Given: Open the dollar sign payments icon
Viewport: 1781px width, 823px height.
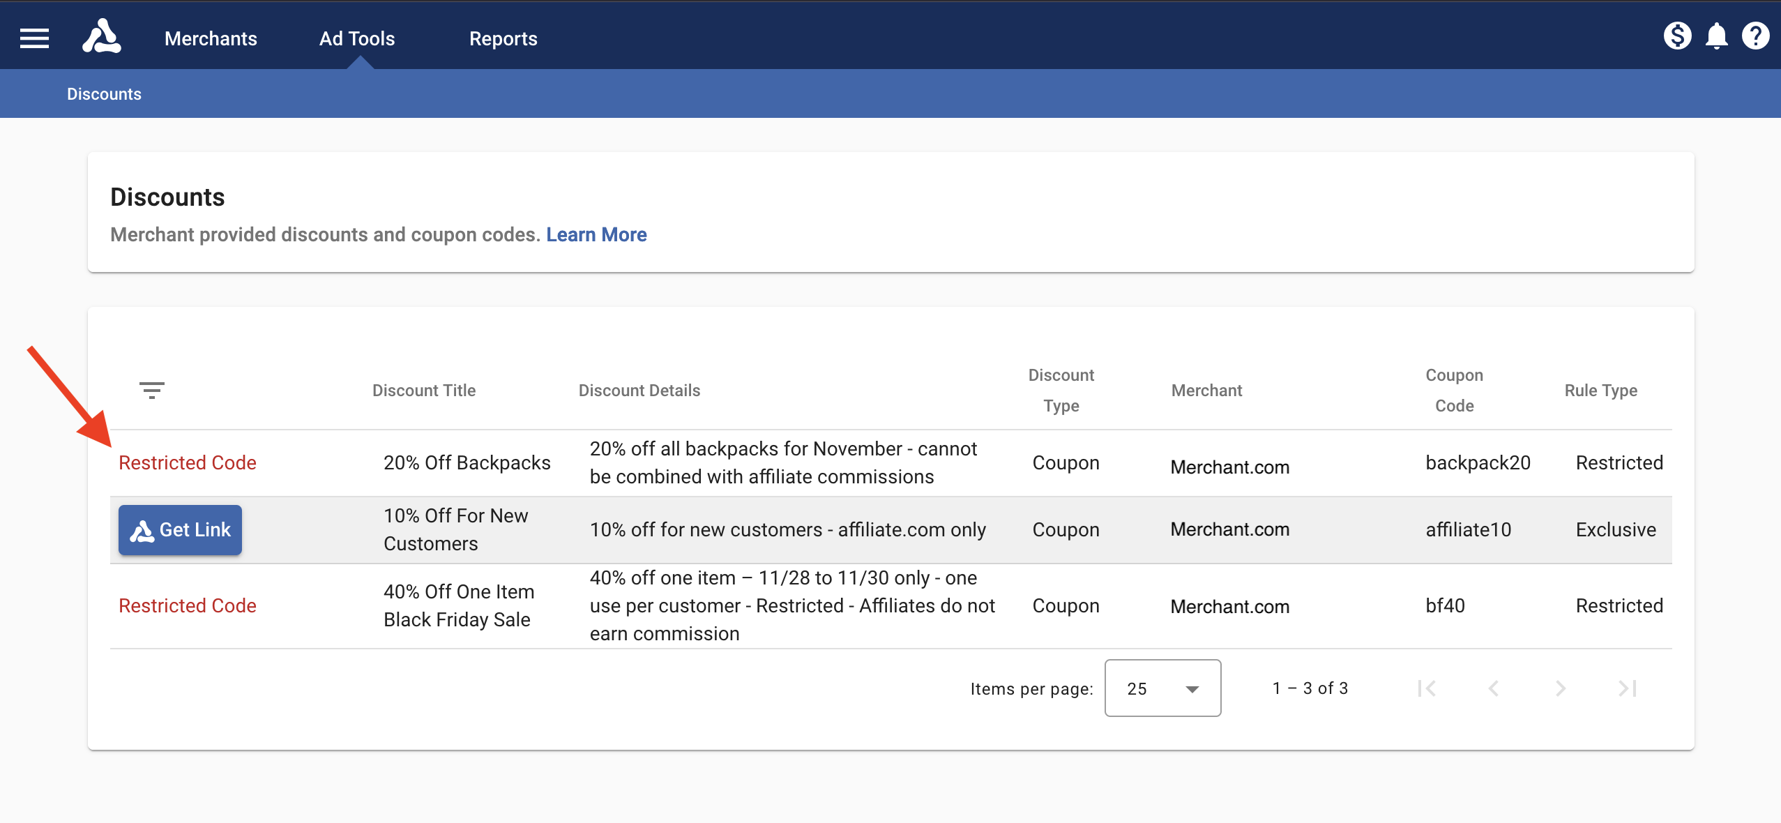Looking at the screenshot, I should coord(1677,36).
